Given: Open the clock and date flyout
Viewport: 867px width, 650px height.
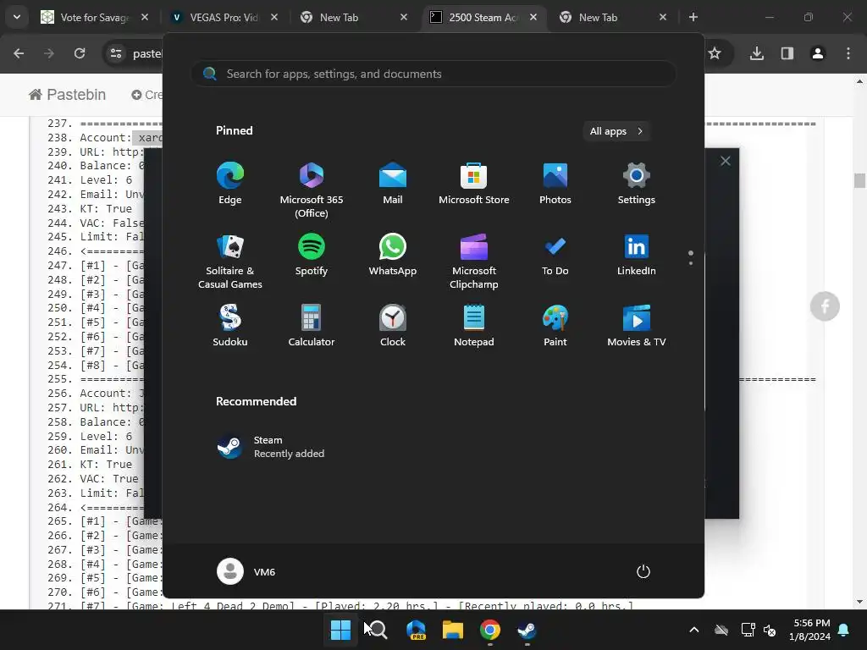Looking at the screenshot, I should tap(810, 630).
